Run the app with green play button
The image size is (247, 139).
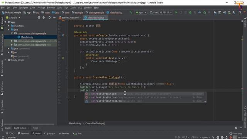coord(176,12)
